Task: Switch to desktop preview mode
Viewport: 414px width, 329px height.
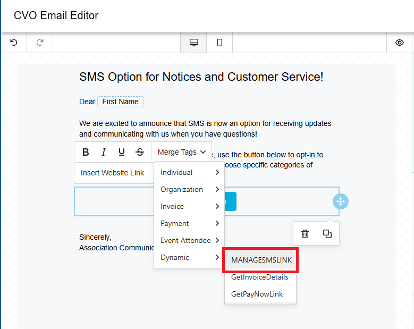Action: pos(194,43)
